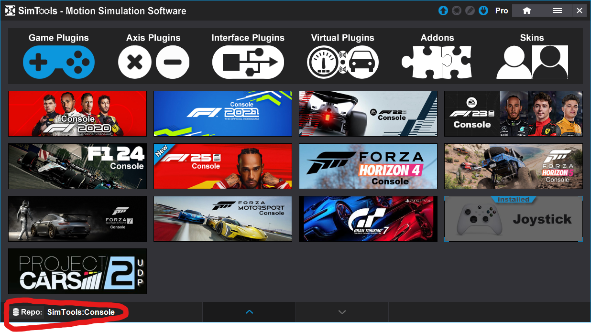This screenshot has width=591, height=332.
Task: Page down with the grey chevron
Action: click(342, 312)
